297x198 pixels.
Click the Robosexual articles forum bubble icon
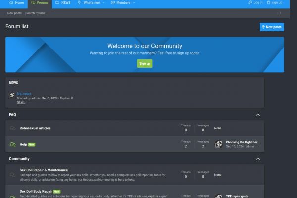[x=13, y=128]
